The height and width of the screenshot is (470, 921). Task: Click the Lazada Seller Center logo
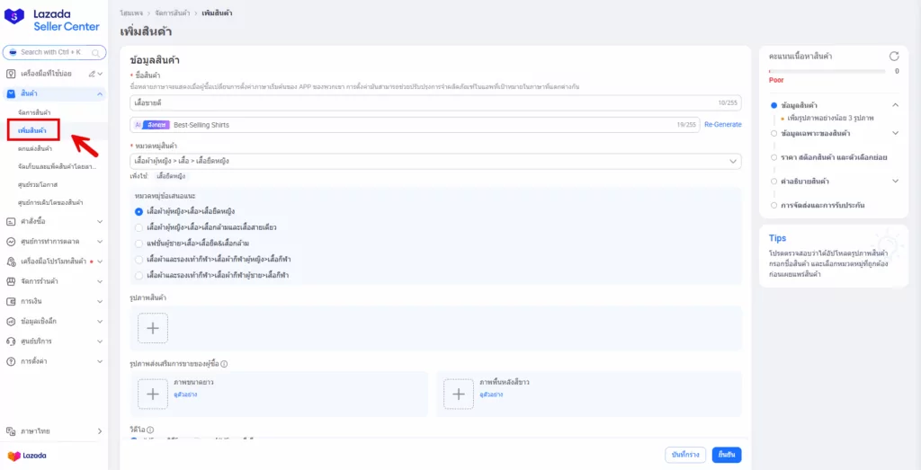[54, 20]
